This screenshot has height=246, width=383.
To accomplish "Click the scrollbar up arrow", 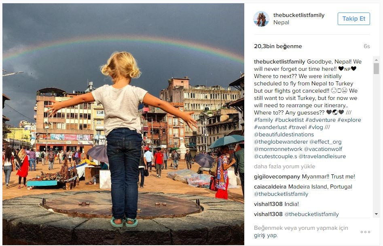I will coord(376,60).
